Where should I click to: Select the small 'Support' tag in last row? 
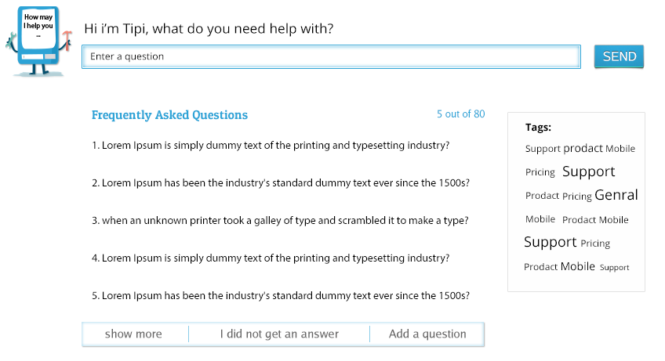615,267
